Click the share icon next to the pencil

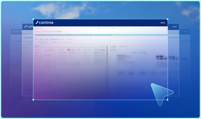(x=104, y=28)
